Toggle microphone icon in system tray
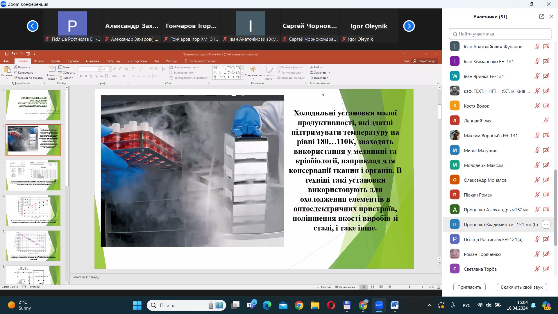Image resolution: width=558 pixels, height=314 pixels. click(x=453, y=305)
